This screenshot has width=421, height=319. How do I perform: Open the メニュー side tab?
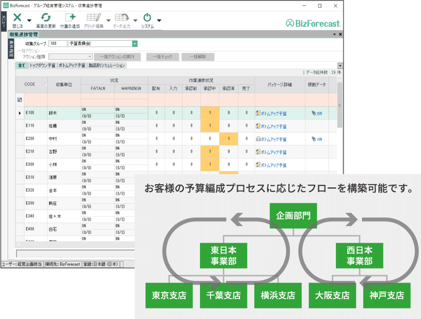pyautogui.click(x=4, y=21)
